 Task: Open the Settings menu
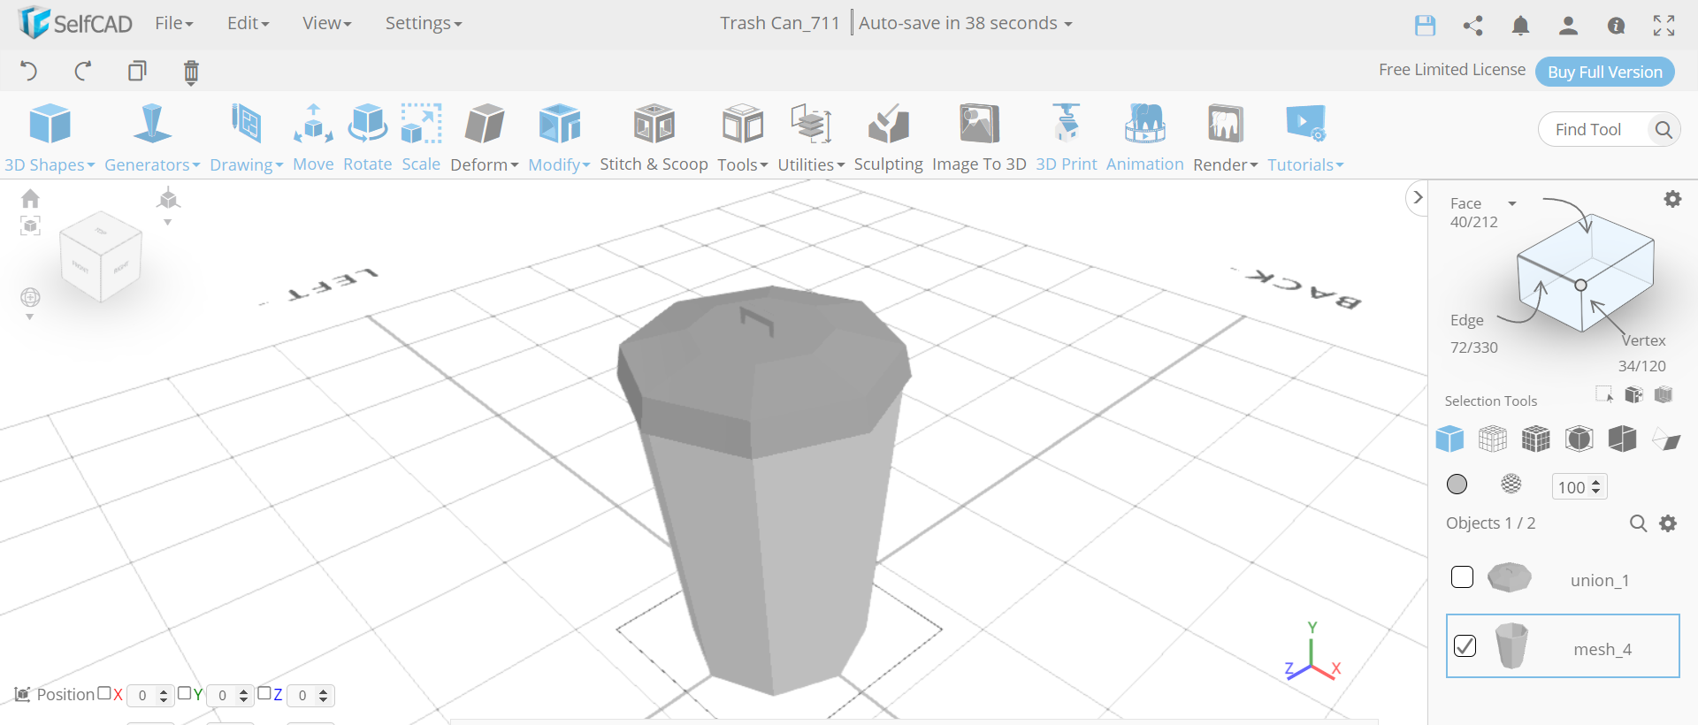pos(424,23)
